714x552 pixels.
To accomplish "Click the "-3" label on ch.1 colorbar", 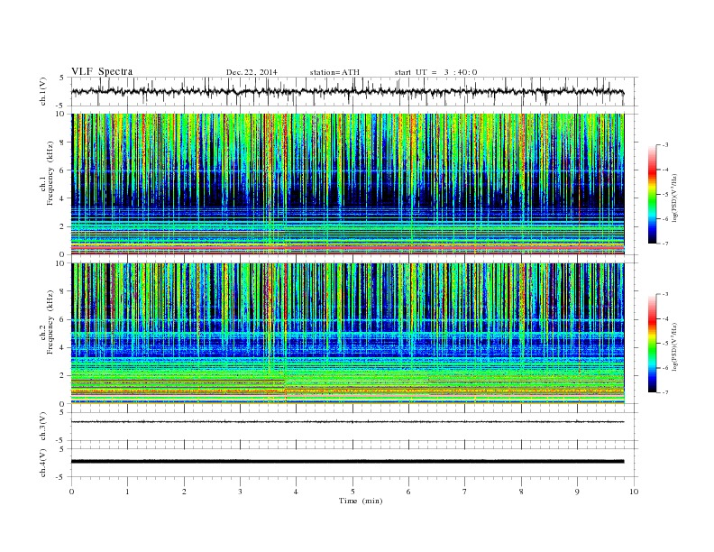I will (x=665, y=145).
